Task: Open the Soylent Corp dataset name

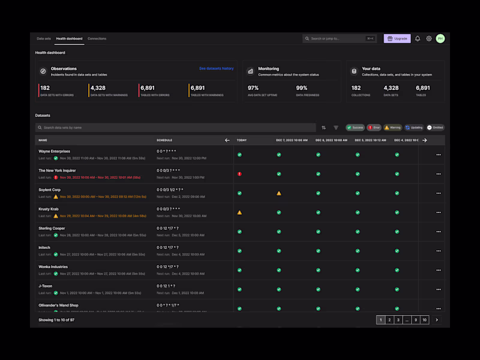Action: coord(50,190)
